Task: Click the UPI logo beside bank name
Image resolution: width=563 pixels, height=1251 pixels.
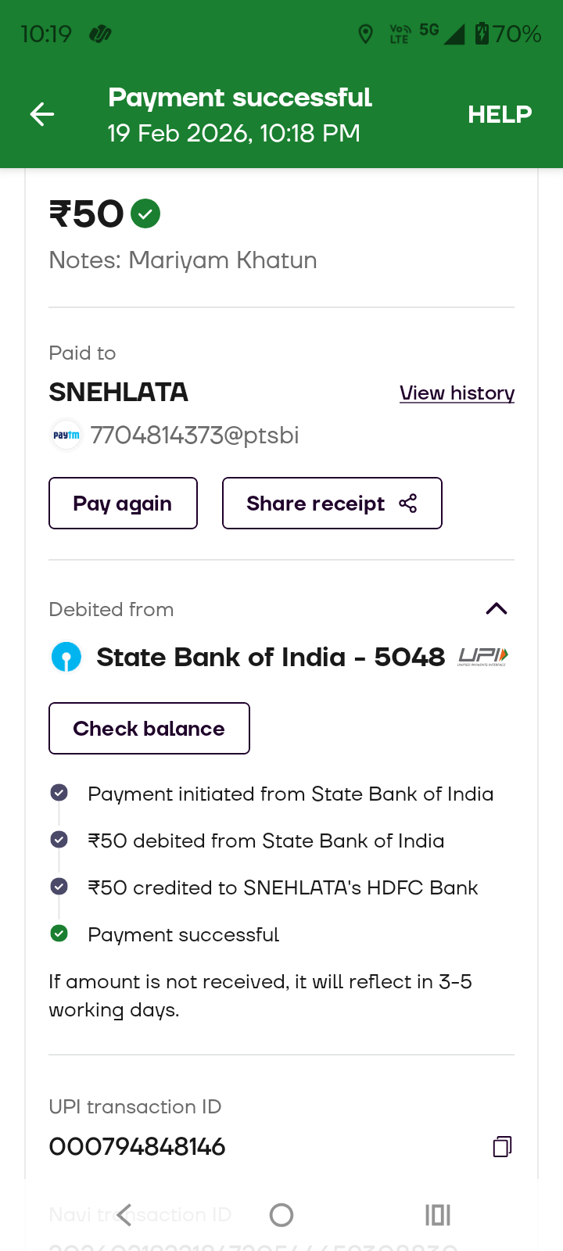Action: pyautogui.click(x=482, y=657)
